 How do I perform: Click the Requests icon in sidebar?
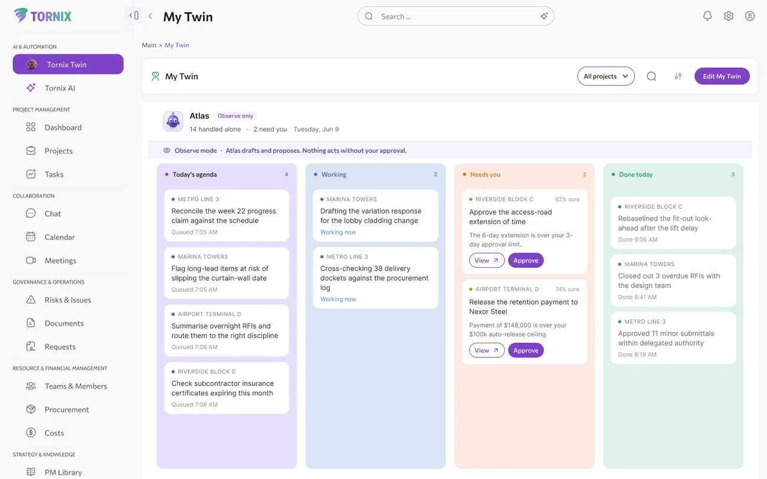coord(31,347)
